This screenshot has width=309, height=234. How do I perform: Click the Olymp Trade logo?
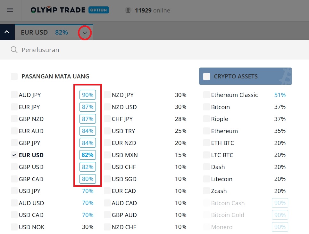58,10
